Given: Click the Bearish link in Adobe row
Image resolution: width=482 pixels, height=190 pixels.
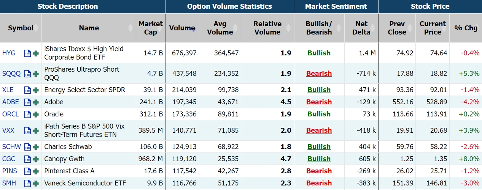Looking at the screenshot, I should [x=319, y=102].
